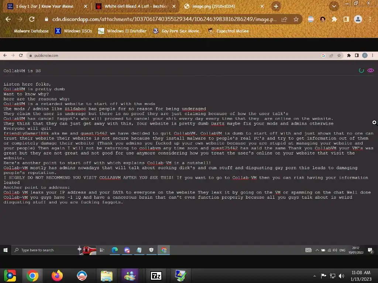Click the inner taskbar notification center icon
Image resolution: width=378 pixels, height=283 pixels.
(x=371, y=250)
